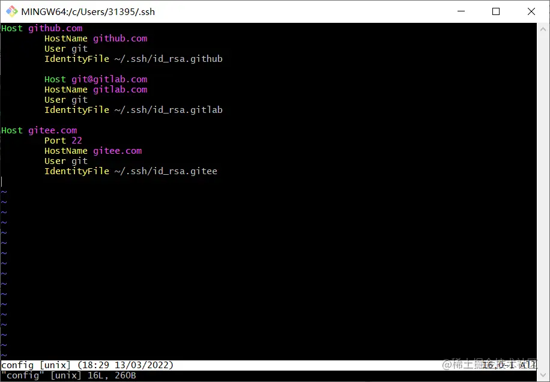The image size is (550, 382).
Task: Click 'Host gitee.com' line
Action: [39, 130]
